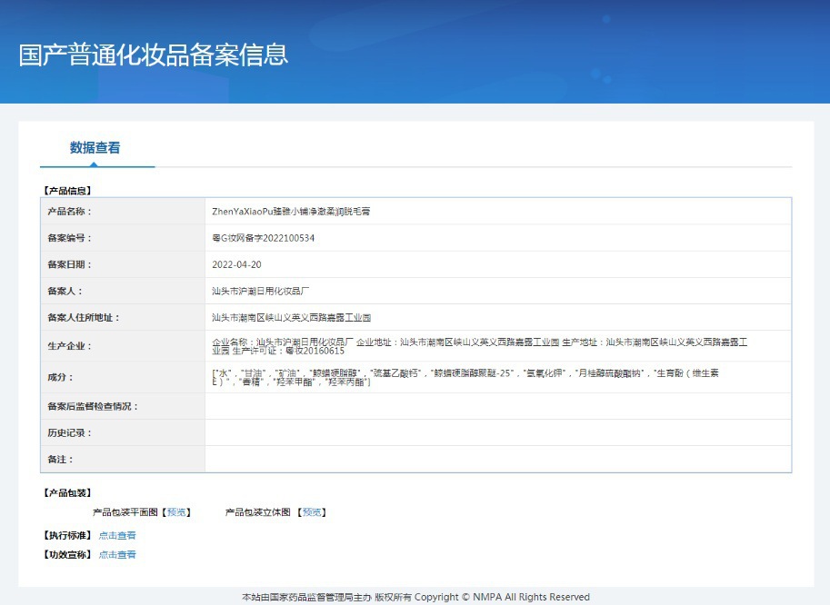Click the 备案日期 value 2022-04-20
Image resolution: width=830 pixels, height=605 pixels.
(236, 264)
